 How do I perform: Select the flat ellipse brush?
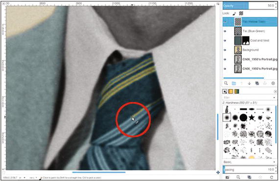point(252,109)
